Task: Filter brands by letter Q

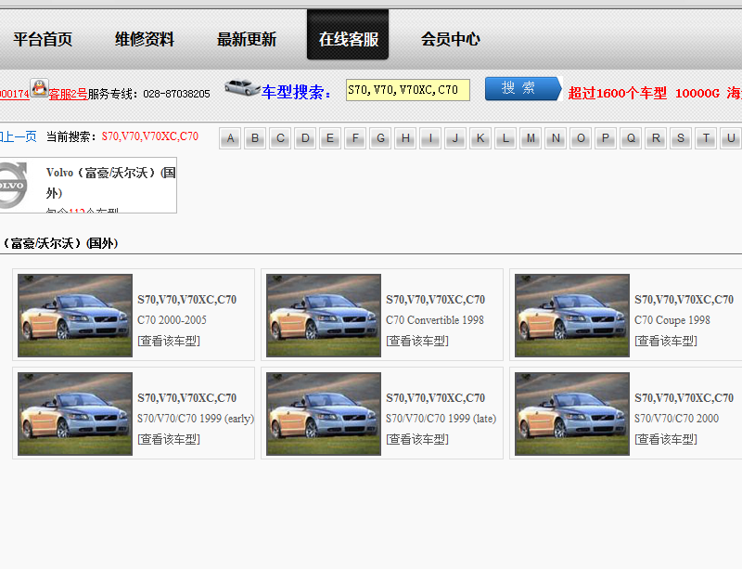Action: [631, 138]
